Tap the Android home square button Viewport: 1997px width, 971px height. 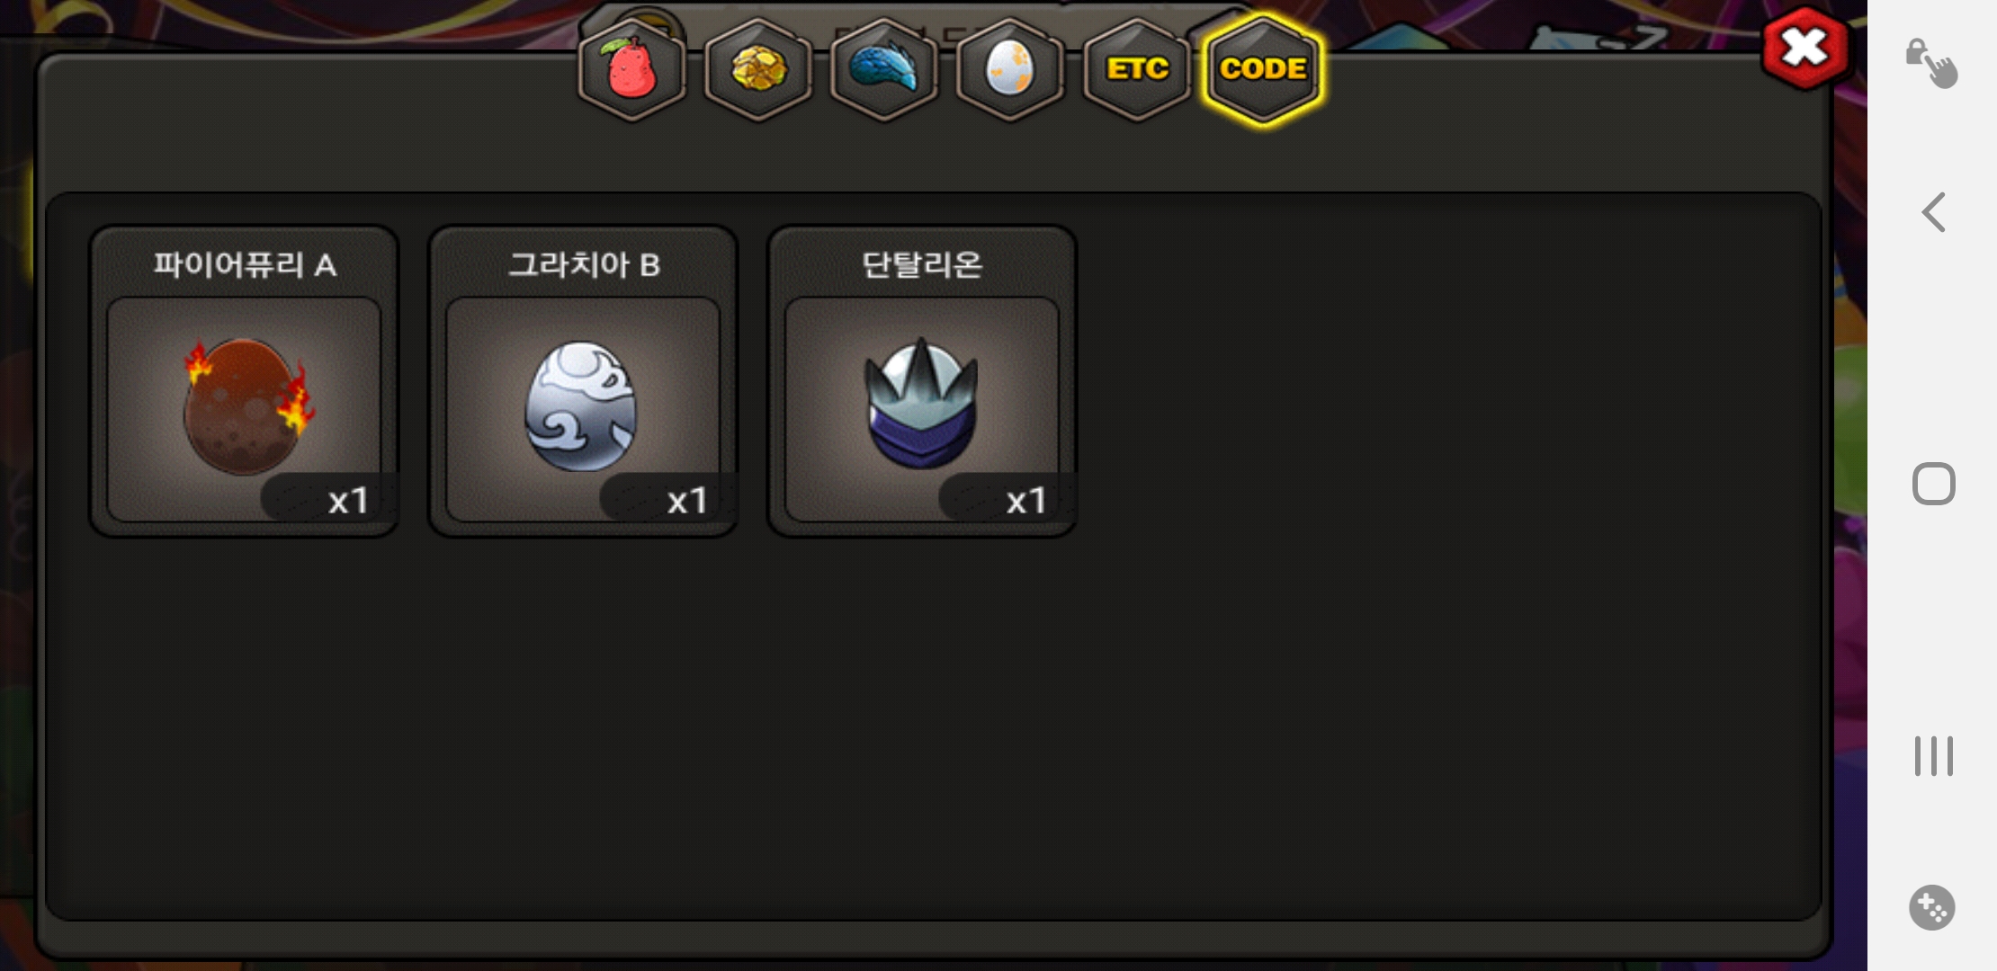(x=1933, y=484)
